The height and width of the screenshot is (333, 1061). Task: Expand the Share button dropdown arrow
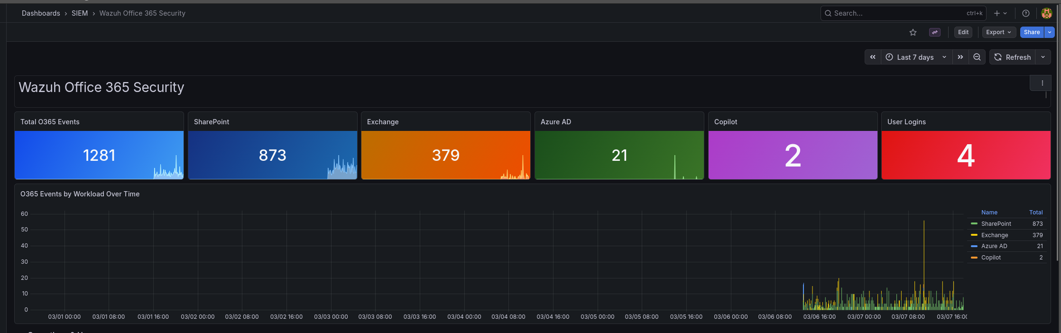pos(1050,32)
